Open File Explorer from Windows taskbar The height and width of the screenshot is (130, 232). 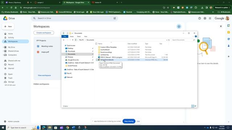(50, 127)
